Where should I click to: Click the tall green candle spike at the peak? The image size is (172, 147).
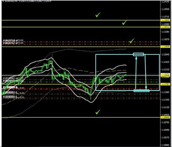(52, 59)
